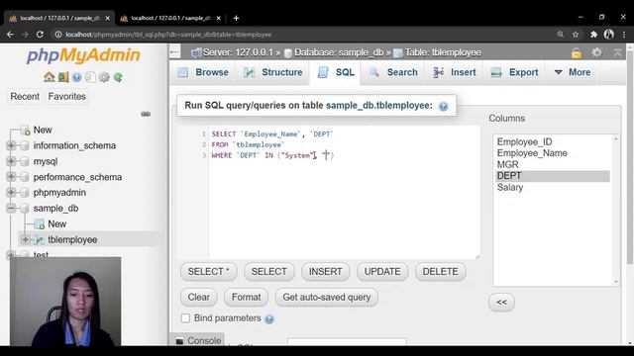Reload the browser page
Image resolution: width=634 pixels, height=356 pixels.
click(x=40, y=35)
